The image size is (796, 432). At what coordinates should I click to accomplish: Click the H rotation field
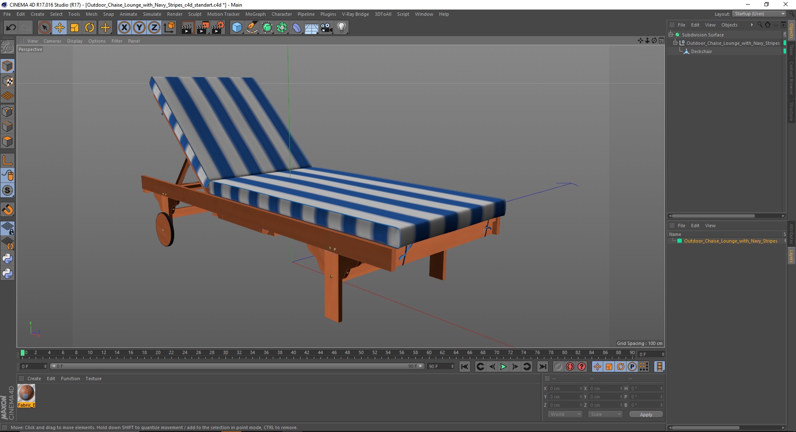point(647,388)
